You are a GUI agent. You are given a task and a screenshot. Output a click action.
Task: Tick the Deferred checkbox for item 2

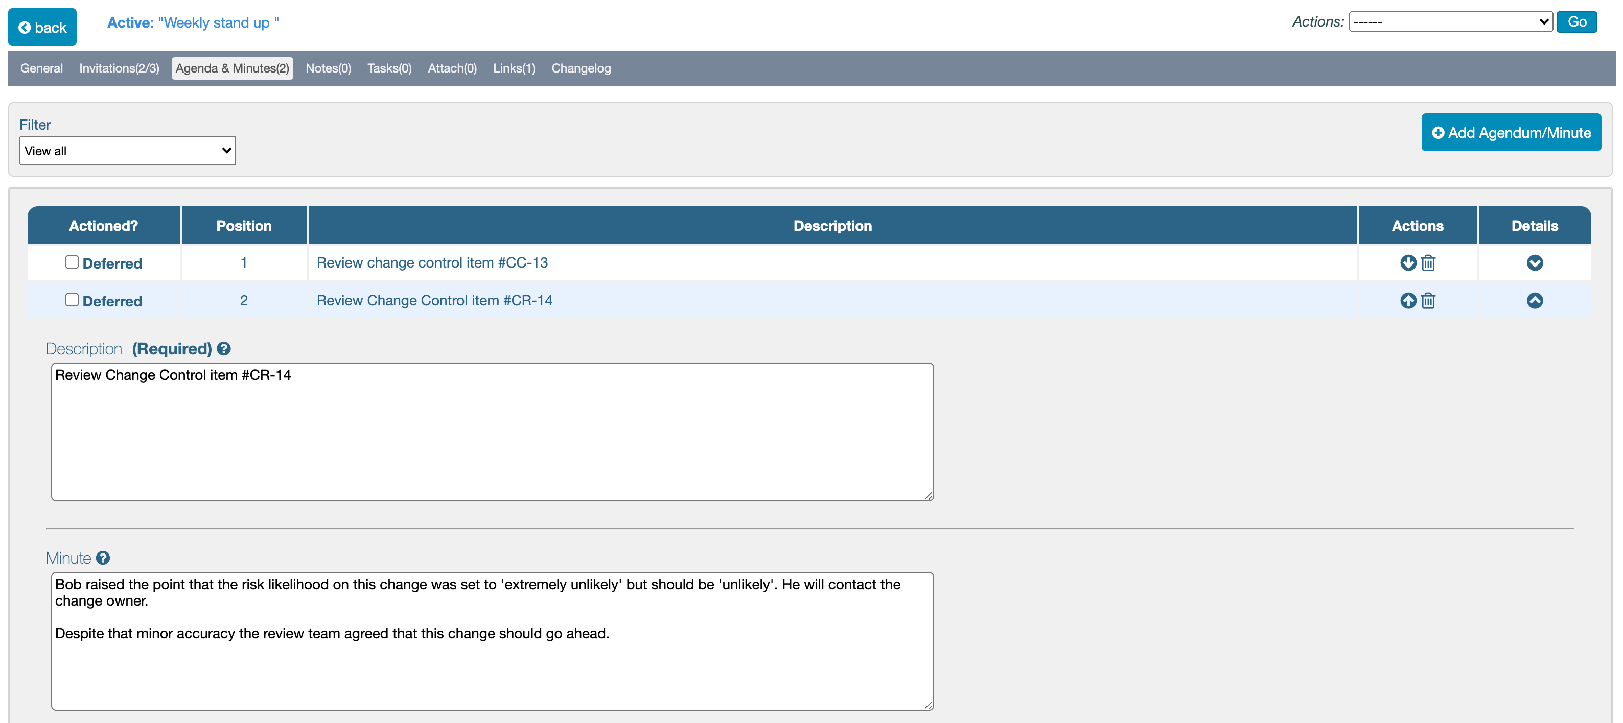[72, 300]
